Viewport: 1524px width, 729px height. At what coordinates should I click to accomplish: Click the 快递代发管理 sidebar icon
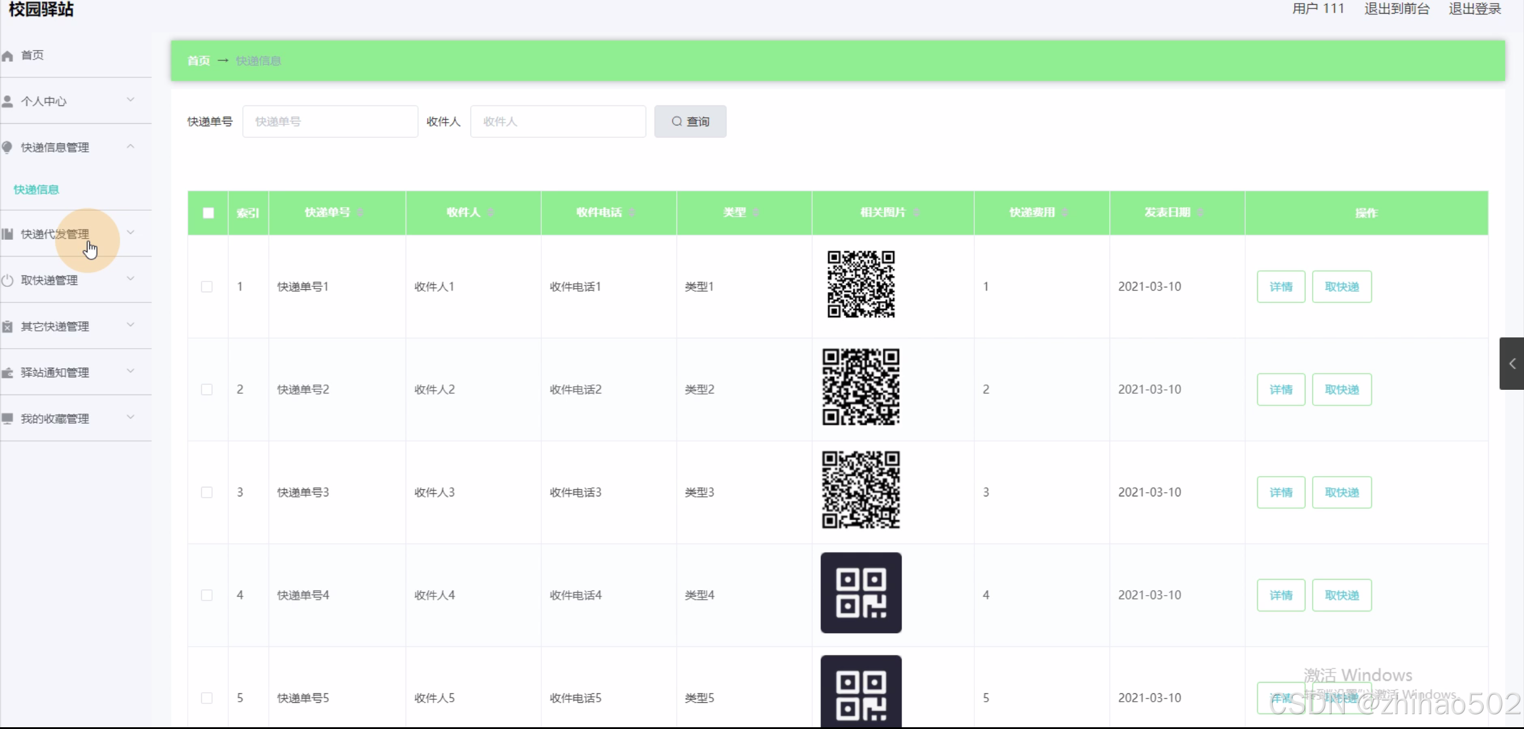tap(8, 234)
